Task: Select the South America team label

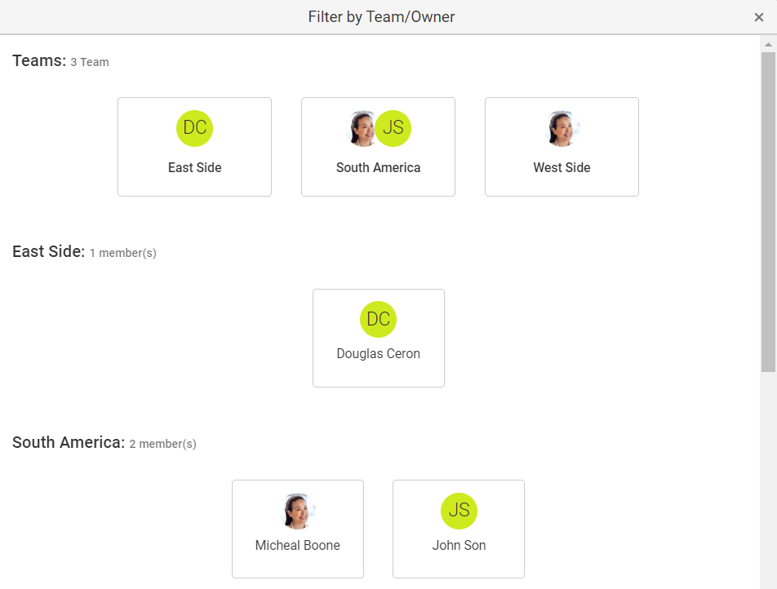Action: (378, 167)
